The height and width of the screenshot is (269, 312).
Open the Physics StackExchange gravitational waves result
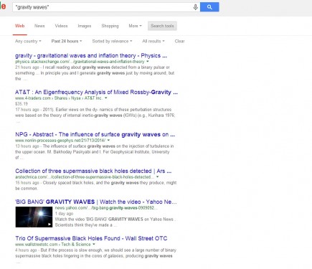click(91, 56)
